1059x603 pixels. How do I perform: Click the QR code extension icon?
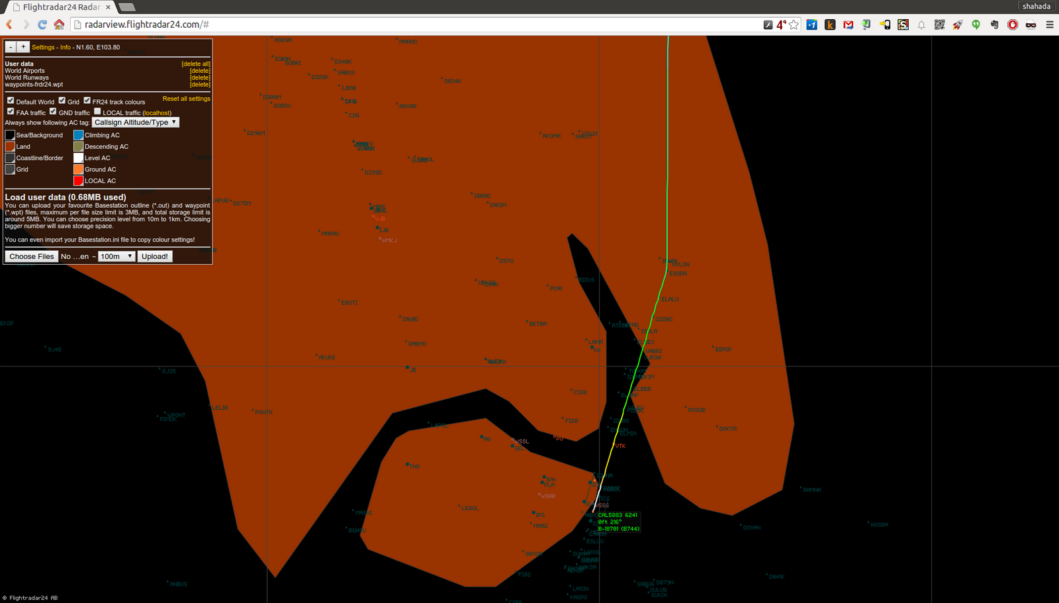pyautogui.click(x=939, y=24)
